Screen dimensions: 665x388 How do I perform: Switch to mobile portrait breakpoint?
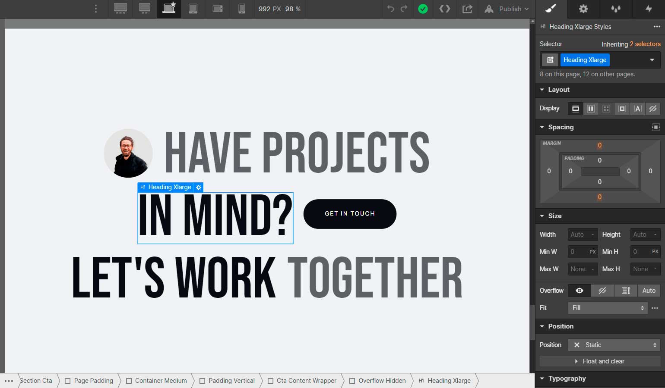pos(242,9)
